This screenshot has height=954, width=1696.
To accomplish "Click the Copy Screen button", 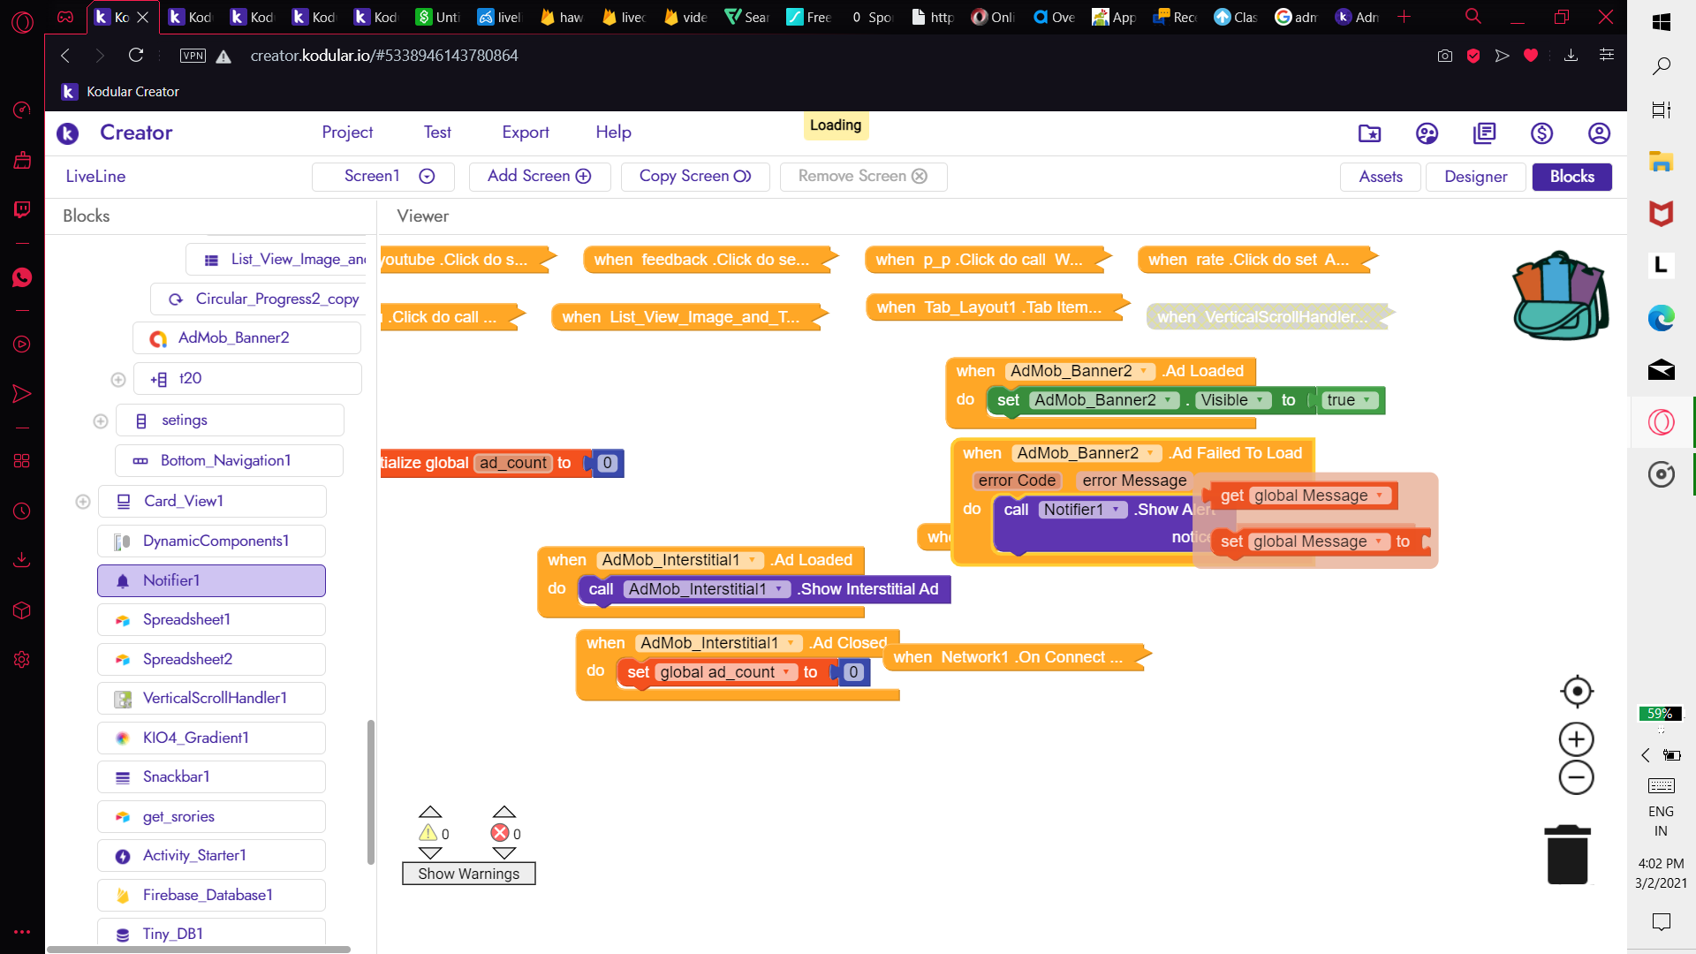I will click(694, 177).
